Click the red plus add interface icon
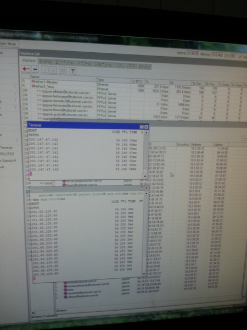 [25, 69]
